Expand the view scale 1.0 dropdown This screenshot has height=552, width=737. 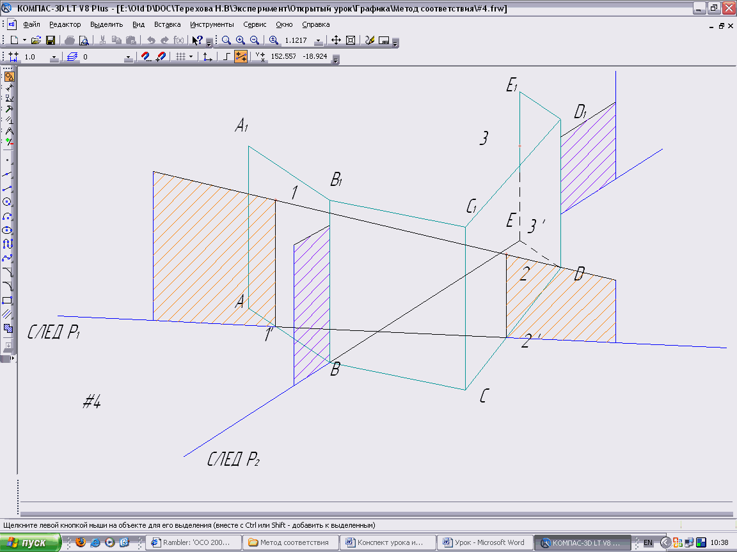[54, 57]
